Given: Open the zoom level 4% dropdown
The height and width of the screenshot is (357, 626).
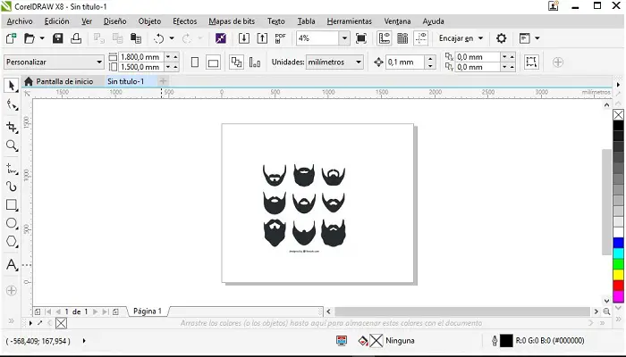Looking at the screenshot, I should pyautogui.click(x=344, y=38).
